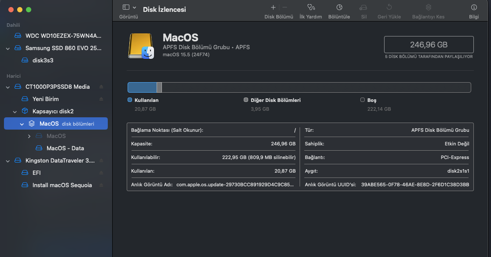Click the Sil erase icon in toolbar
The image size is (491, 257).
[363, 7]
